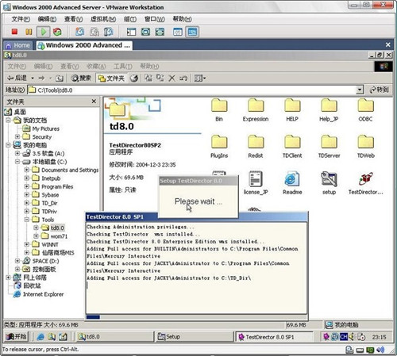The width and height of the screenshot is (397, 356).
Task: Click the Explorer delete X icon
Action: tap(172, 78)
